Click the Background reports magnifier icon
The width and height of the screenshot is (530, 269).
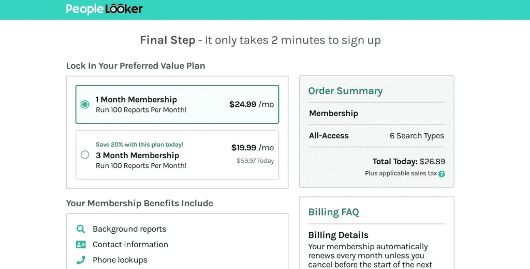click(x=80, y=229)
